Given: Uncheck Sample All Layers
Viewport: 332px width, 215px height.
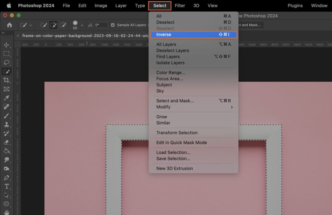Looking at the screenshot, I should click(x=113, y=25).
